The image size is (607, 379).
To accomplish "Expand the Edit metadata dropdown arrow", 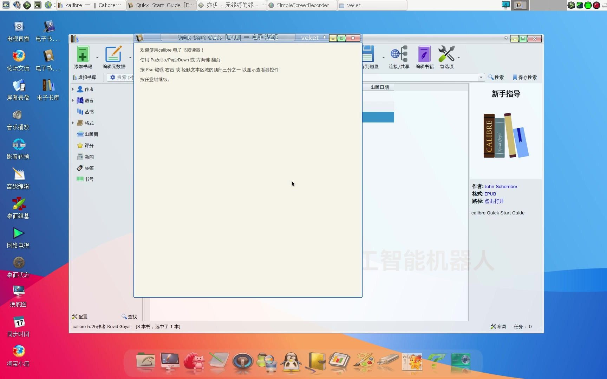I will [130, 58].
